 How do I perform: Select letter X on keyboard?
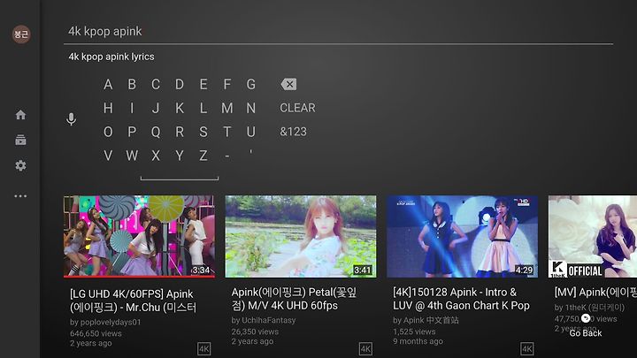156,156
